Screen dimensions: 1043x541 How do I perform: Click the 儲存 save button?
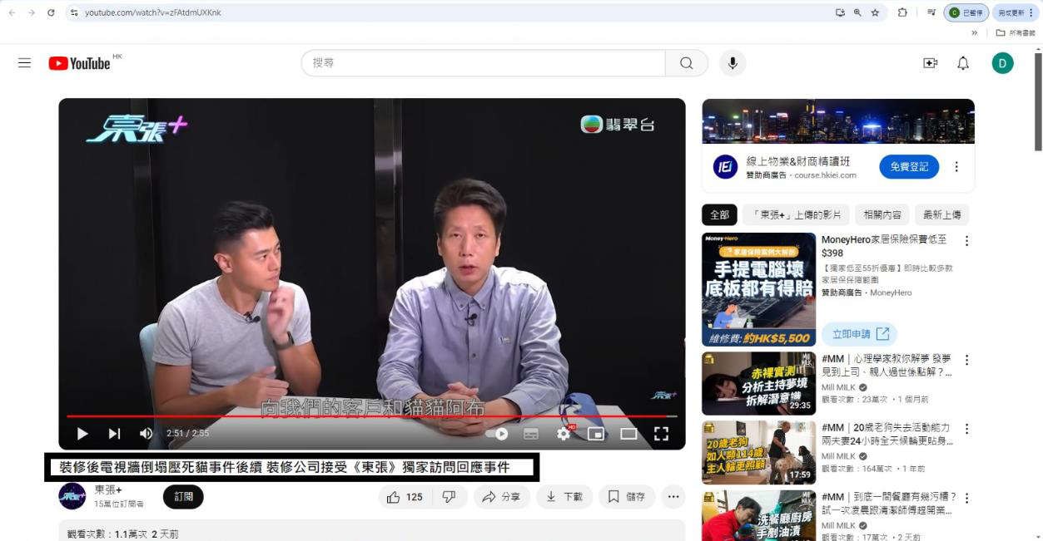[627, 497]
